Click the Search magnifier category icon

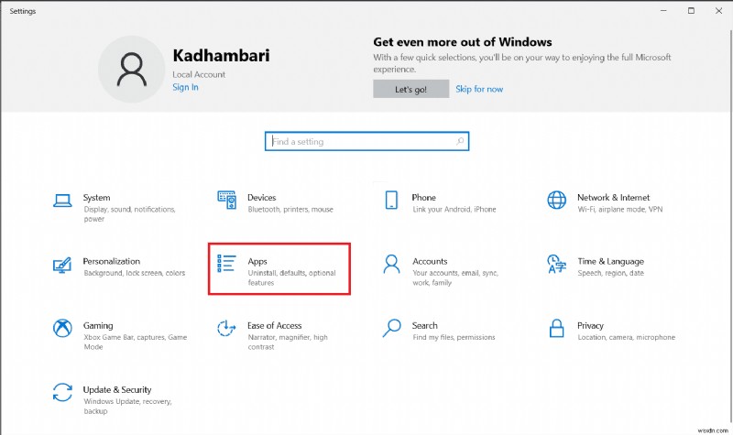(x=391, y=328)
